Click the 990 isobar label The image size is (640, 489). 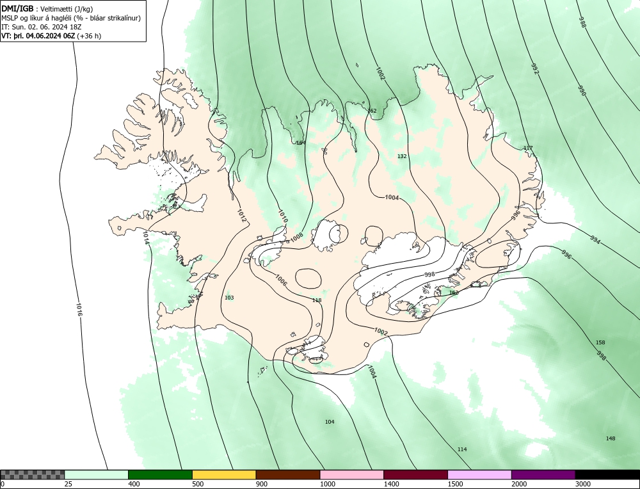(582, 91)
